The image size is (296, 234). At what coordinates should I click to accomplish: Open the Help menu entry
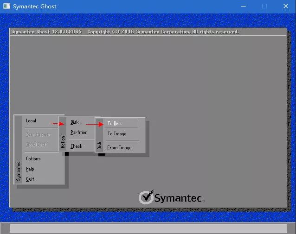(30, 169)
